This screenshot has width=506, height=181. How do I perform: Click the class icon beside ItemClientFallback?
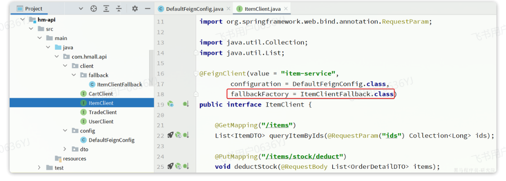click(x=92, y=85)
